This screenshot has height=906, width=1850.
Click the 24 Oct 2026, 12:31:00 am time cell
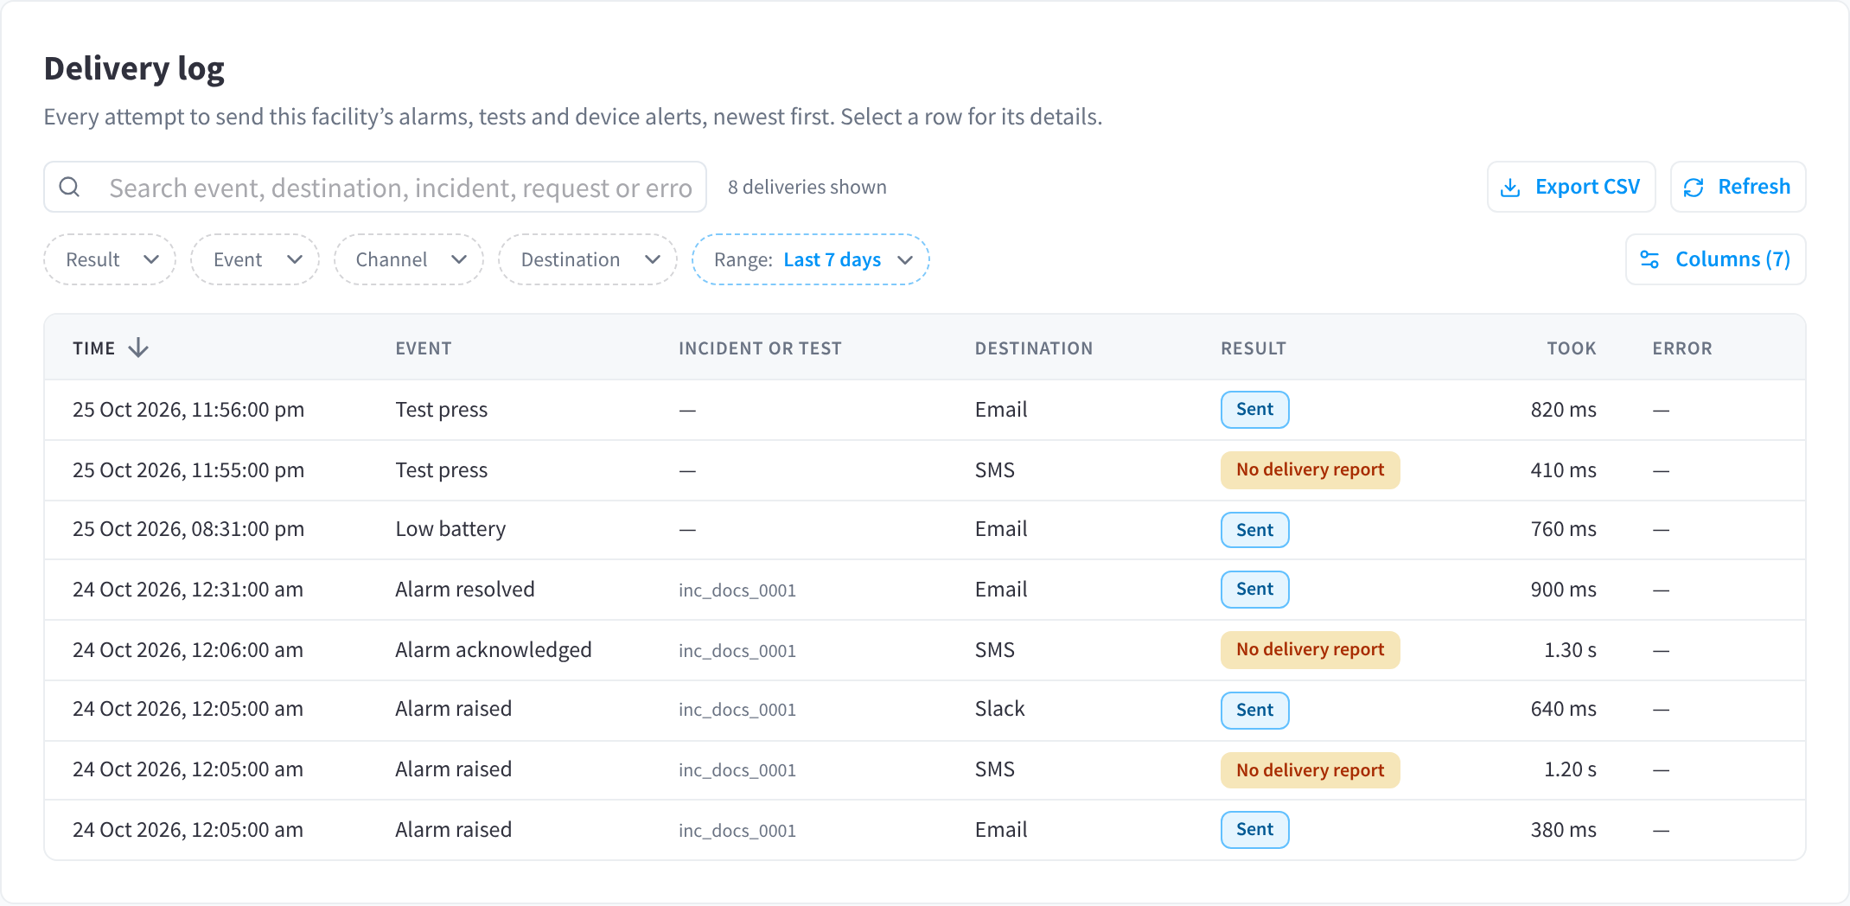point(188,590)
